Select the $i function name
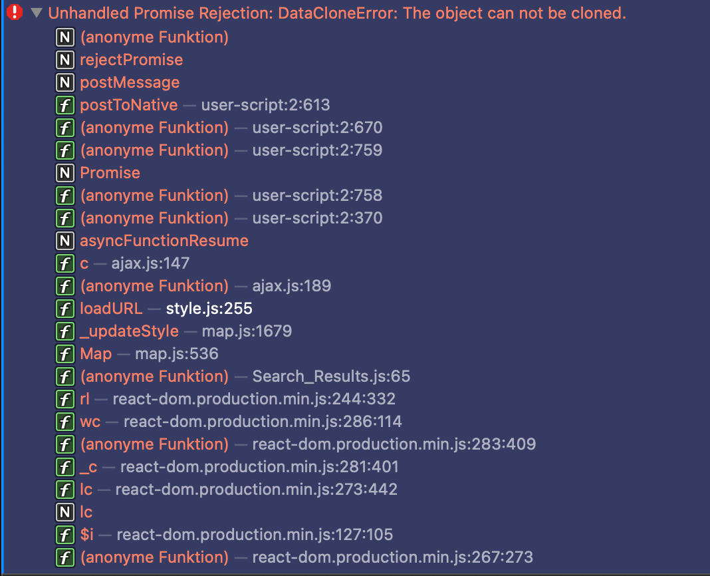Image resolution: width=710 pixels, height=576 pixels. 86,535
